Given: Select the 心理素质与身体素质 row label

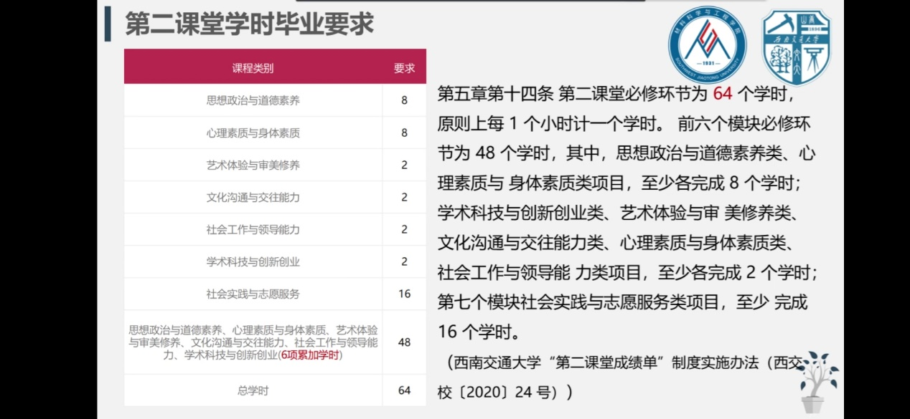Looking at the screenshot, I should [x=253, y=133].
